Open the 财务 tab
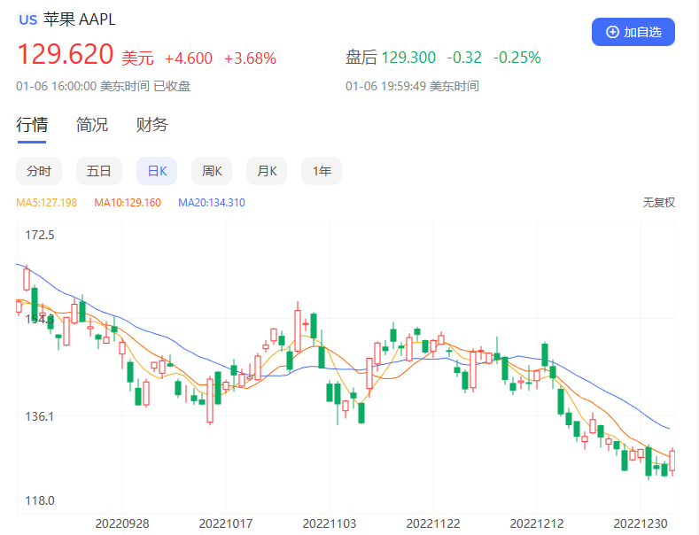 point(152,124)
